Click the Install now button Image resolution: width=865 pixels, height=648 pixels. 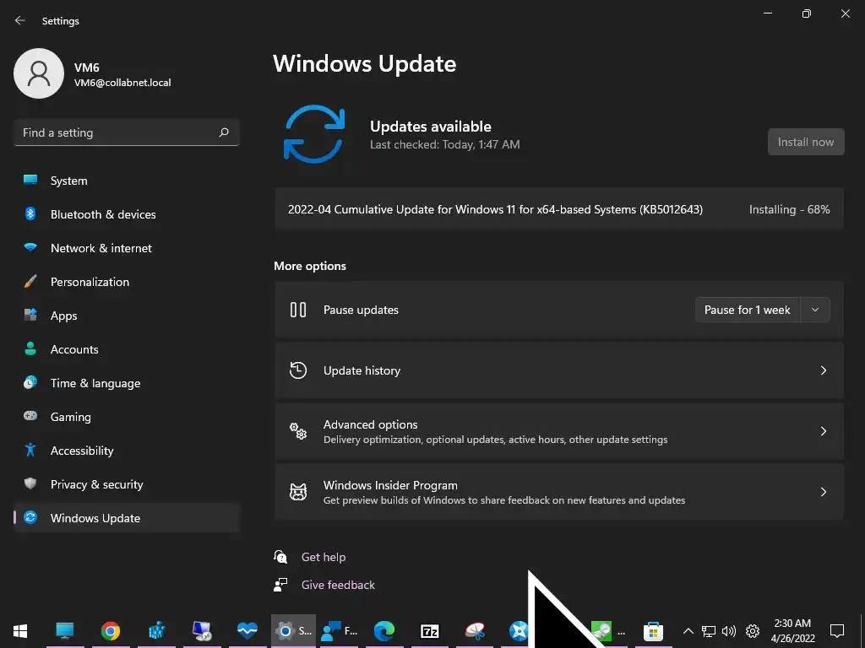tap(805, 142)
